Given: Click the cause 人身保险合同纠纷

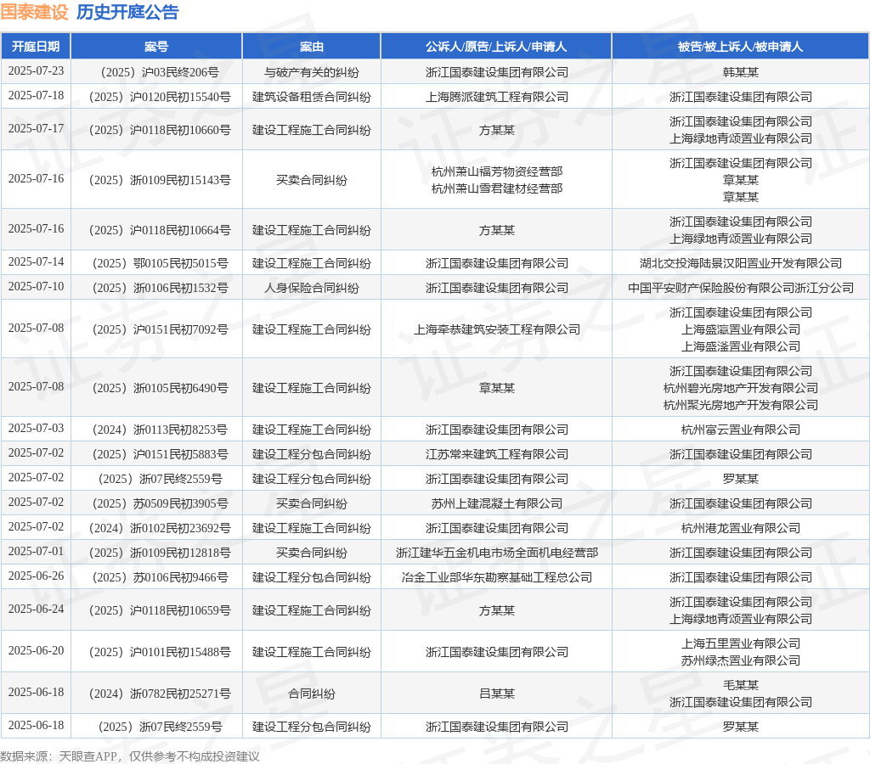Looking at the screenshot, I should pyautogui.click(x=311, y=289).
